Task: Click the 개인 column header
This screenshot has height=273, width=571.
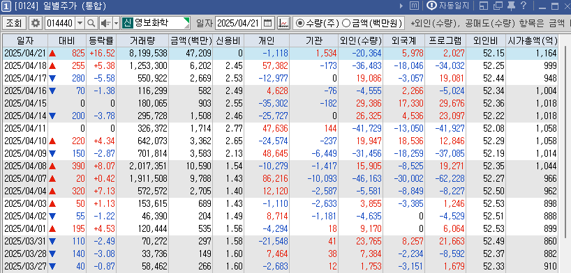Action: click(267, 40)
